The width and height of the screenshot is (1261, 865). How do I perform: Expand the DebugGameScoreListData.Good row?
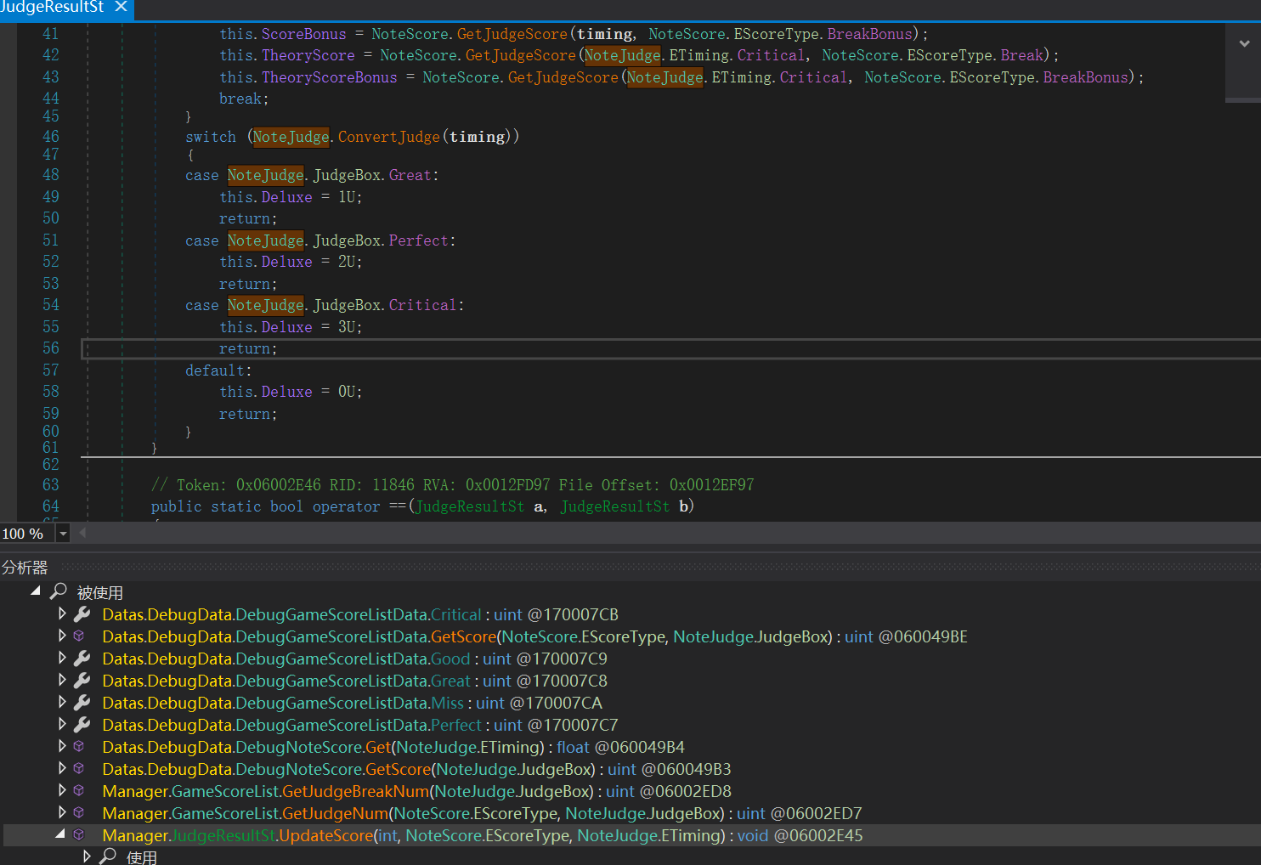[62, 657]
